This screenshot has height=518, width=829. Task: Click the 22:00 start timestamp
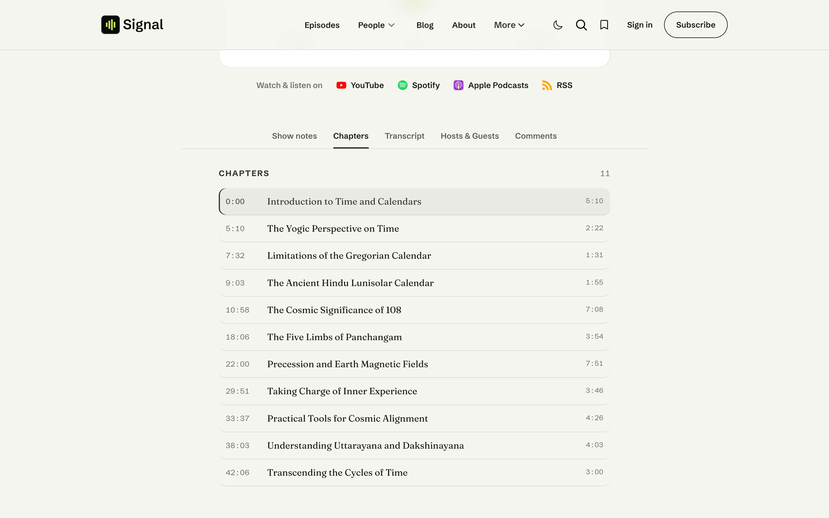point(237,364)
